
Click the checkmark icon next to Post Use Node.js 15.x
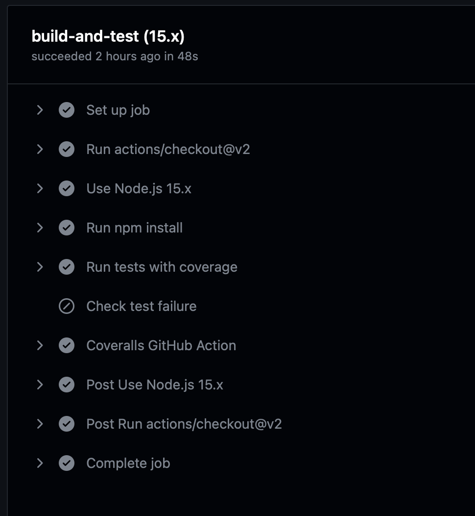click(67, 385)
